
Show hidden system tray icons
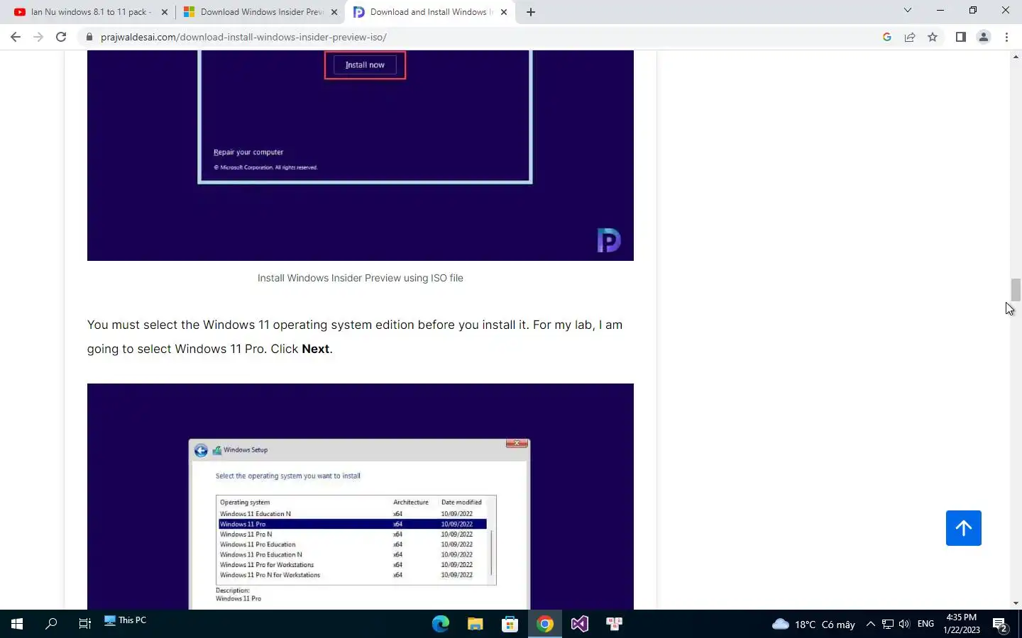coord(871,624)
